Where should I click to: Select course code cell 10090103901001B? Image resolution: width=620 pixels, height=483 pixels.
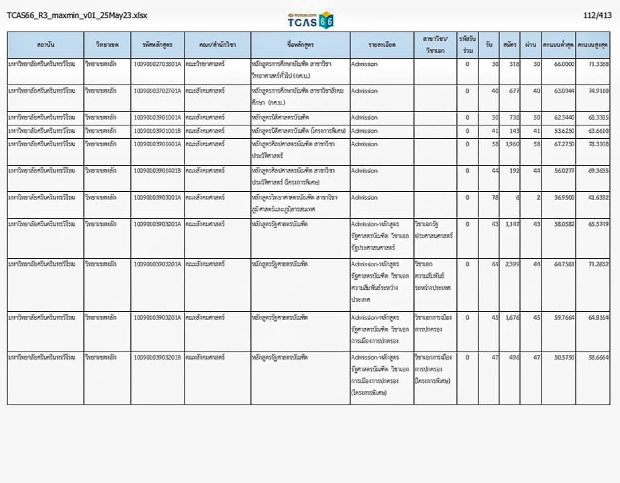click(x=157, y=131)
